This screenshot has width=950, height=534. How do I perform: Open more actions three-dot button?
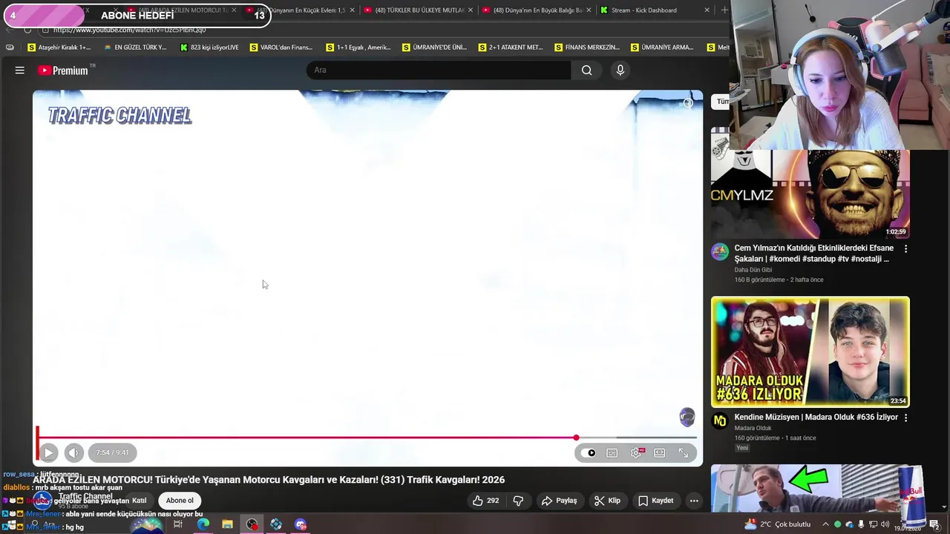[694, 501]
